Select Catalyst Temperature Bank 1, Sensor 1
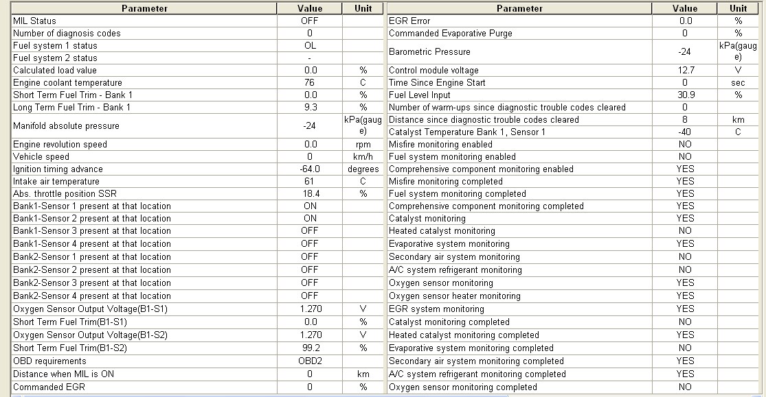Image resolution: width=766 pixels, height=397 pixels. (x=467, y=132)
